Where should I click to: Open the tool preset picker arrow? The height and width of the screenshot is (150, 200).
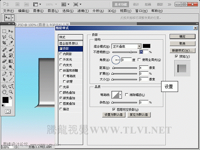(x=13, y=18)
